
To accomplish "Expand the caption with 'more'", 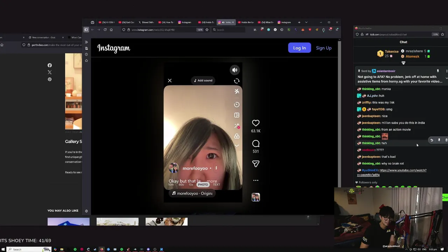I will pyautogui.click(x=212, y=181).
